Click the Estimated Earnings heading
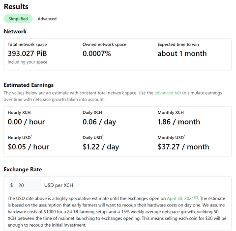This screenshot has width=236, height=231. [29, 85]
